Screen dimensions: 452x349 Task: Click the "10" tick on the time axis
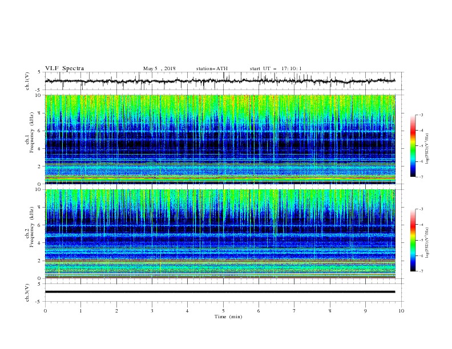(x=401, y=311)
